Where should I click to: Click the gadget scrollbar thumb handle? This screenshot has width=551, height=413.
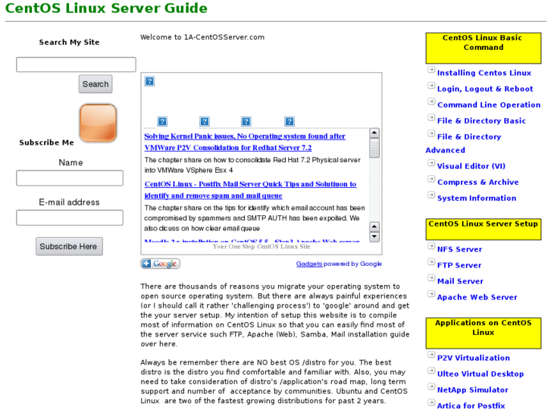[374, 148]
